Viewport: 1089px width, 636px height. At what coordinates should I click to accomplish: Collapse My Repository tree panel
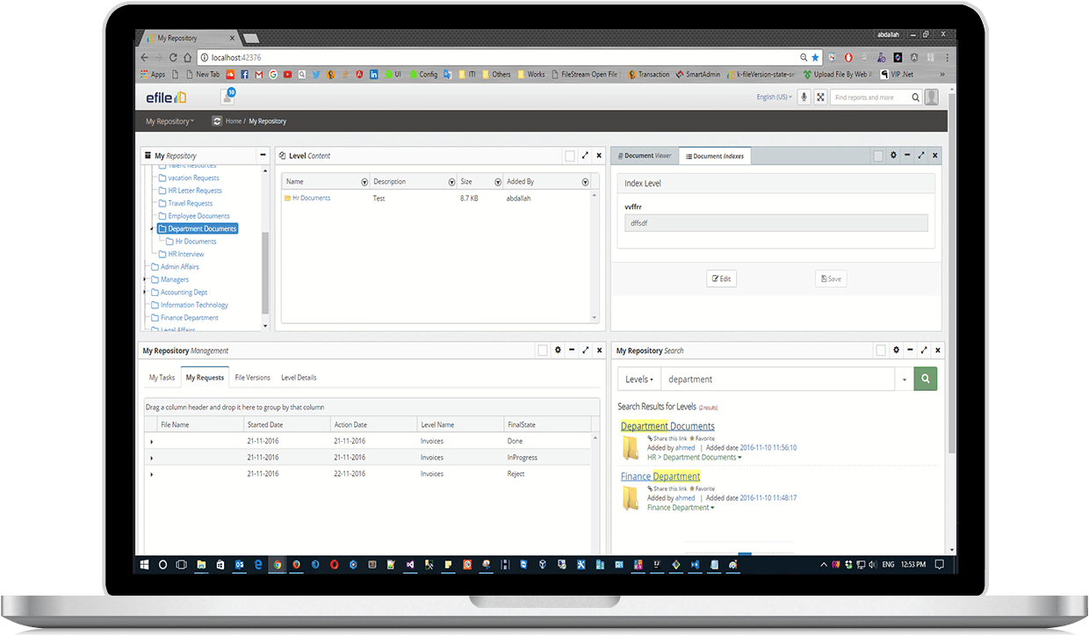point(262,155)
